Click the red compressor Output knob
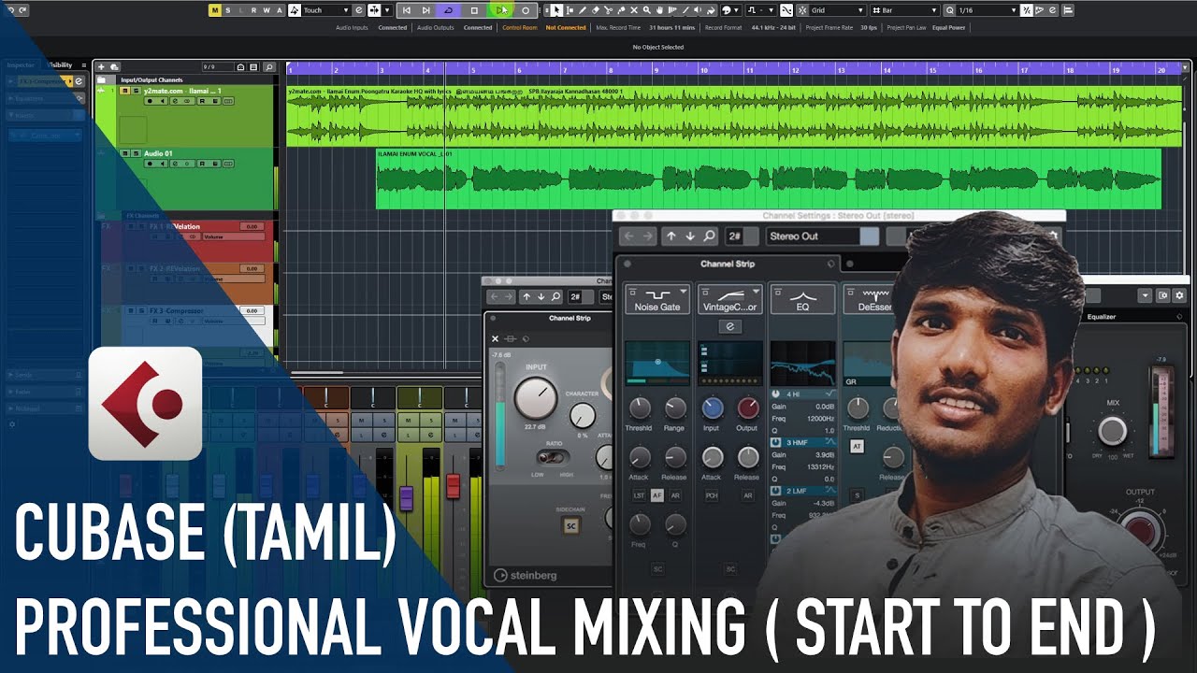 coord(748,408)
